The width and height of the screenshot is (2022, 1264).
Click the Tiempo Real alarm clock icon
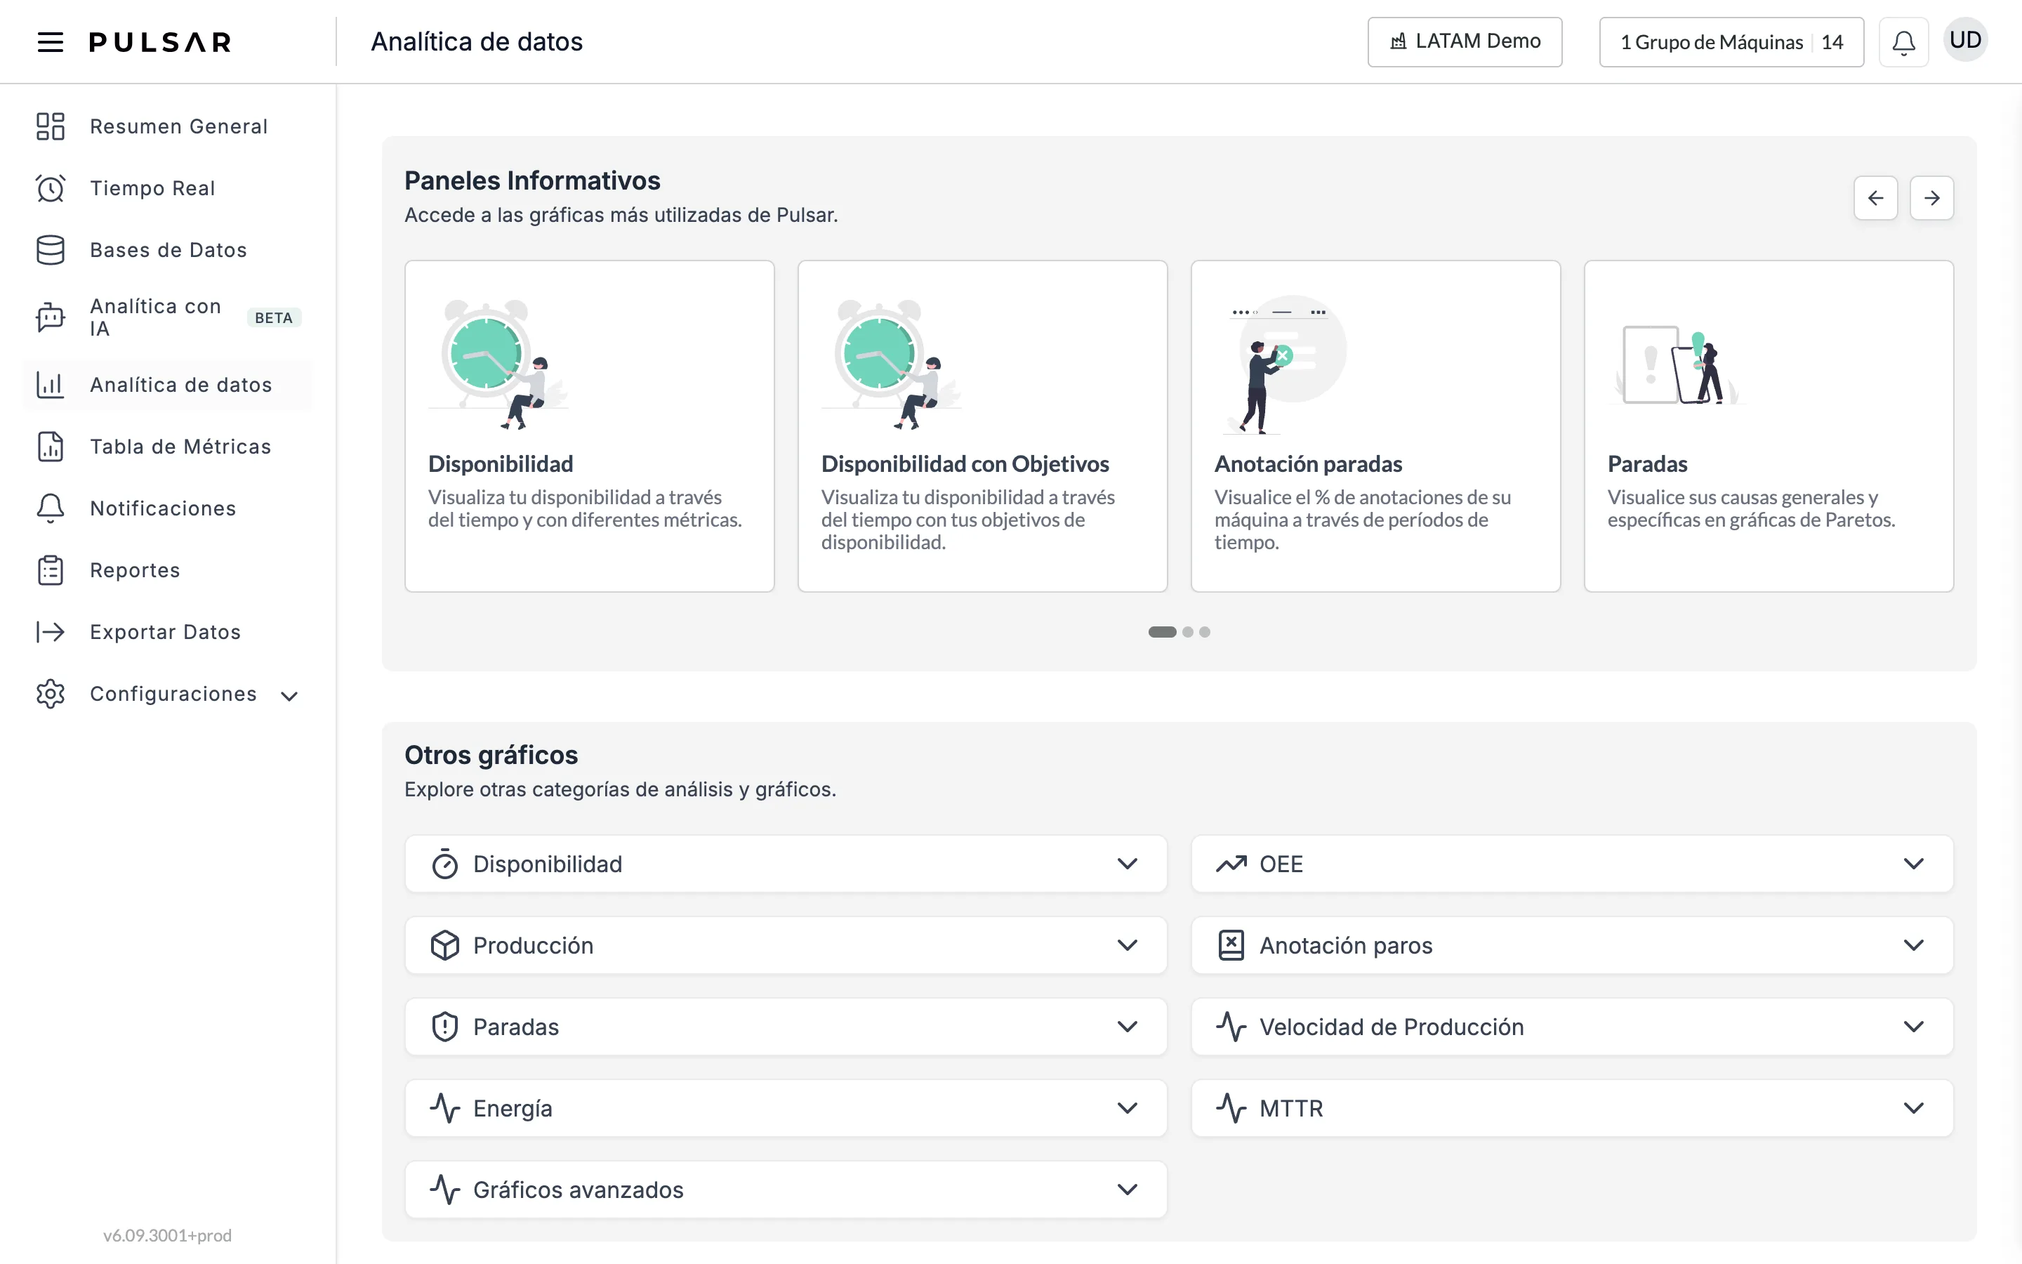click(x=50, y=188)
